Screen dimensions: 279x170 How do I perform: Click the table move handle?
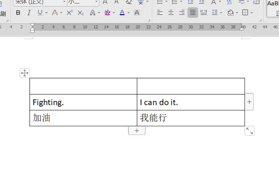point(25,73)
